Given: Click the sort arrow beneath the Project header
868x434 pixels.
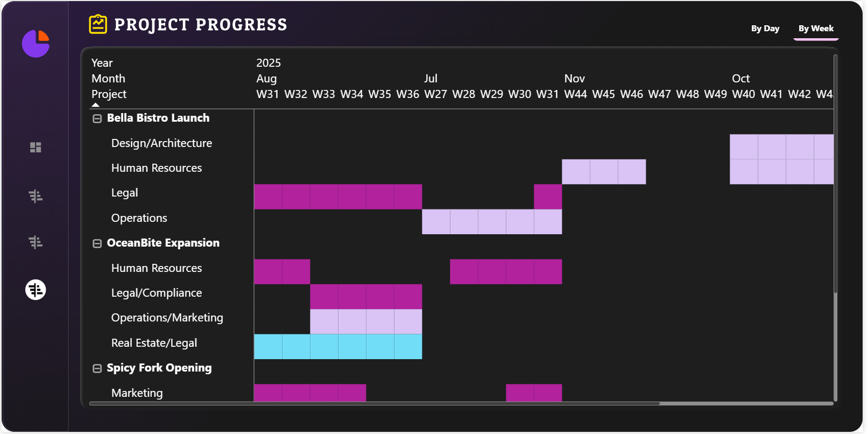Looking at the screenshot, I should point(96,105).
